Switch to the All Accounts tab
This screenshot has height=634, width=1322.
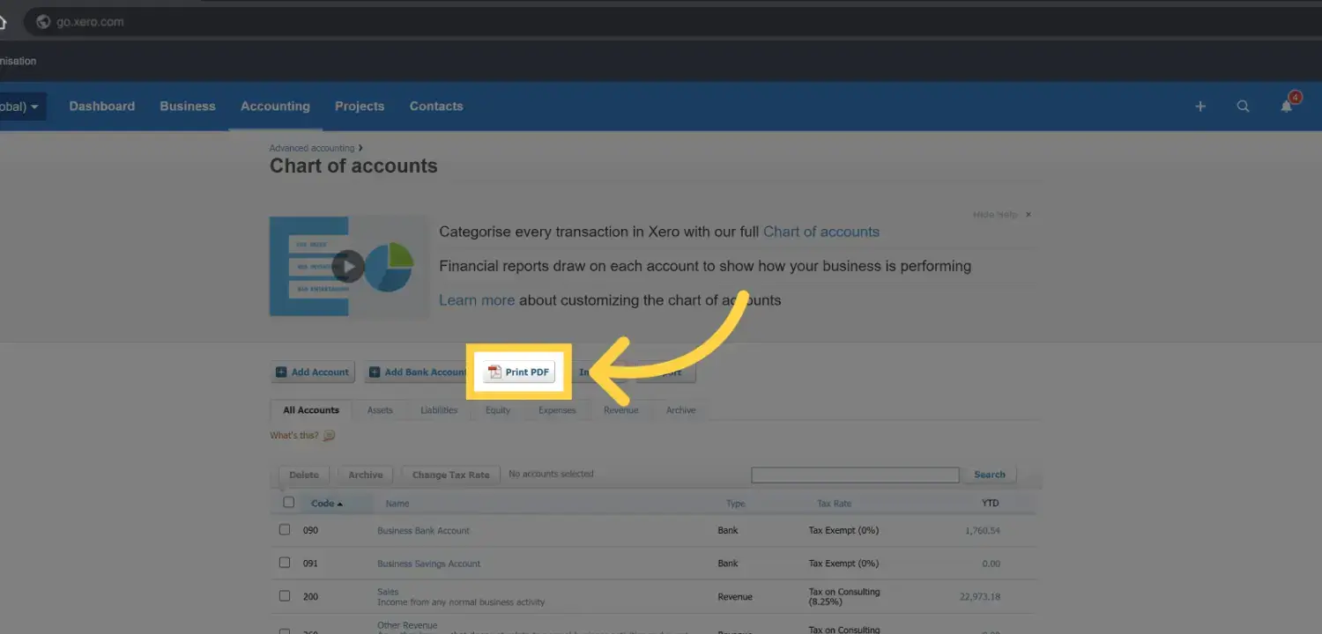click(311, 410)
